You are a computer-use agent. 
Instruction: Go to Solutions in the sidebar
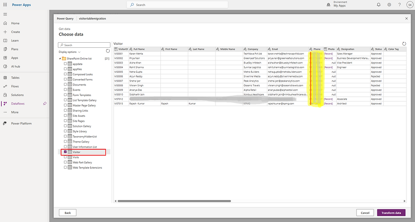[x=17, y=95]
